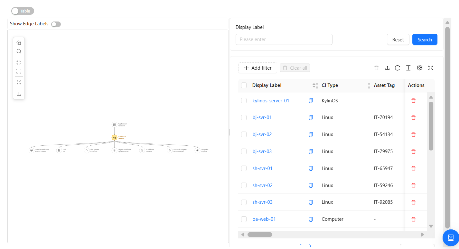Open the row density setting icon
Viewport: 459px width, 249px height.
point(408,68)
